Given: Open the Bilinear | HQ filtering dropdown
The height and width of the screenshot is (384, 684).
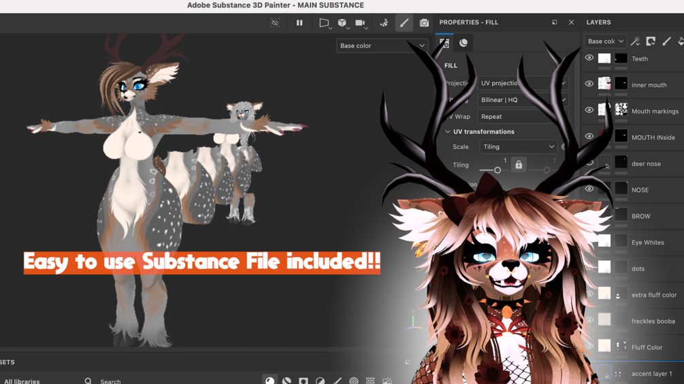Looking at the screenshot, I should [x=523, y=100].
